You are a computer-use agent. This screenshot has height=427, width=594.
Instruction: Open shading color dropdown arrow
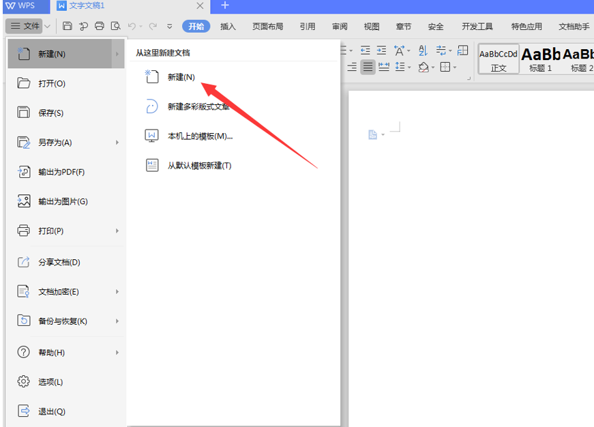click(x=432, y=68)
